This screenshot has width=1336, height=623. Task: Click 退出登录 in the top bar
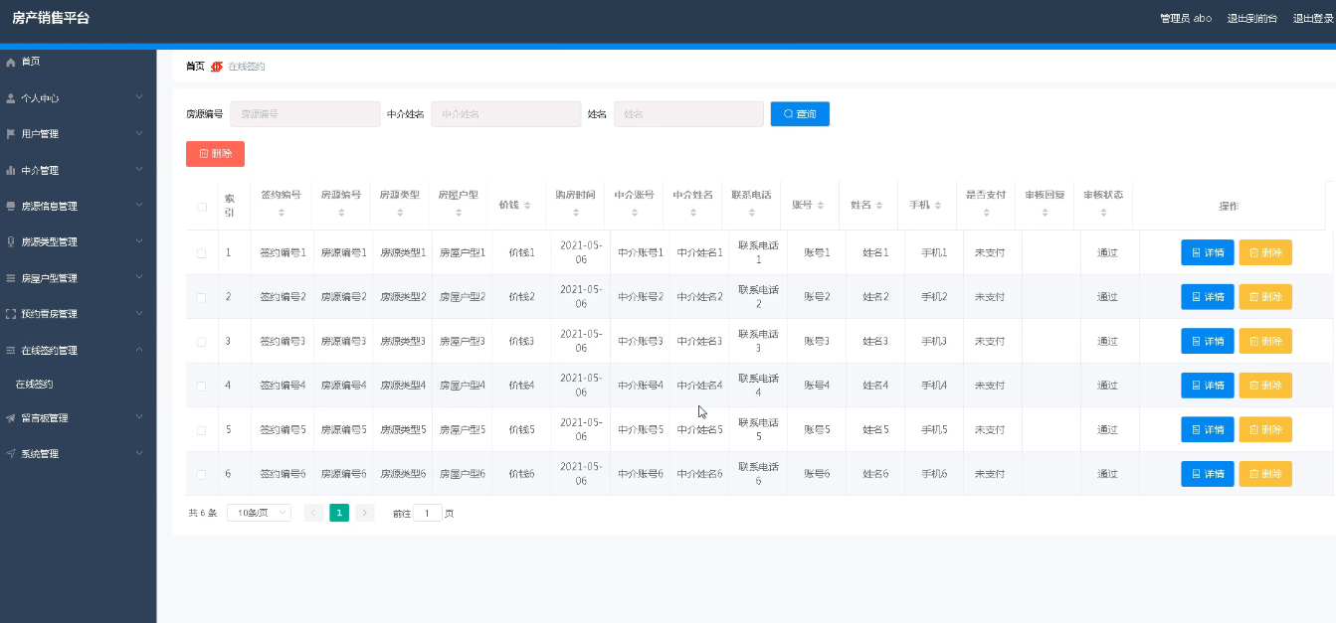coord(1313,18)
